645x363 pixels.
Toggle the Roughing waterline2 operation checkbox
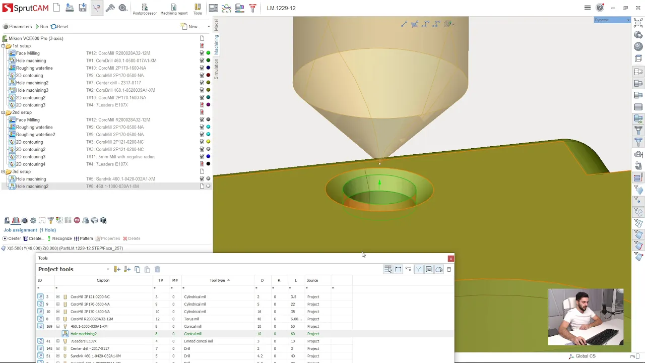202,135
